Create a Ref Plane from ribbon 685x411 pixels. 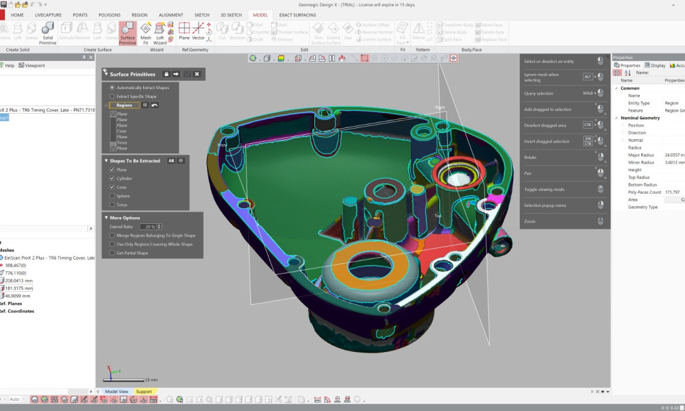click(184, 32)
